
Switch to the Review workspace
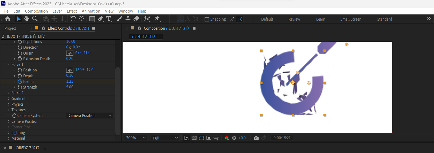(294, 19)
